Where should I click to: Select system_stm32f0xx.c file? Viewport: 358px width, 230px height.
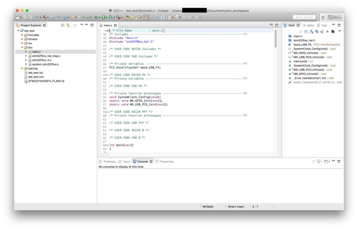coord(45,64)
